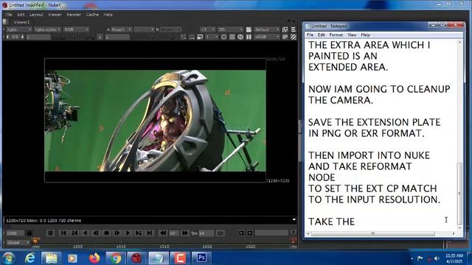Image resolution: width=472 pixels, height=265 pixels.
Task: Skip back by frame increment
Action: click(163, 233)
